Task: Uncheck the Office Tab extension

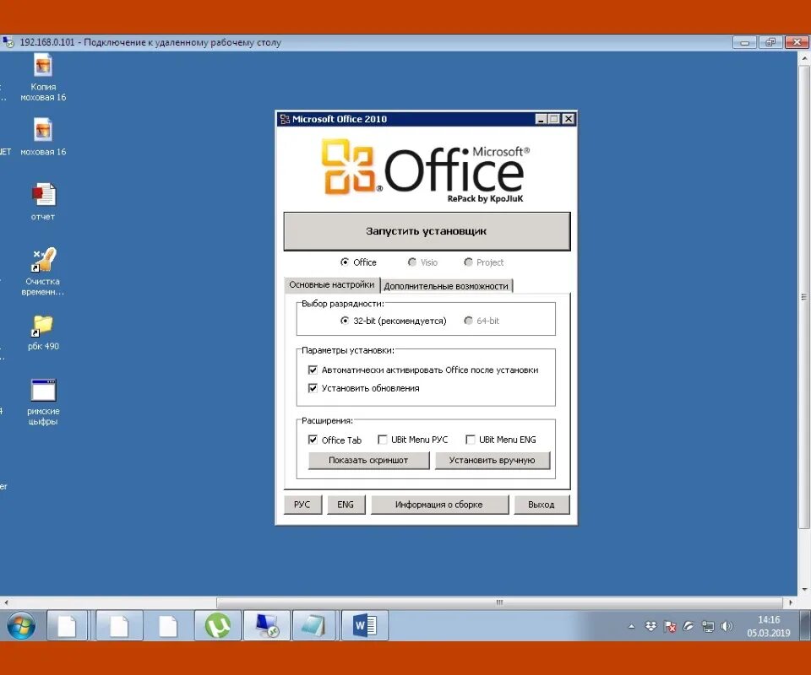Action: 313,440
